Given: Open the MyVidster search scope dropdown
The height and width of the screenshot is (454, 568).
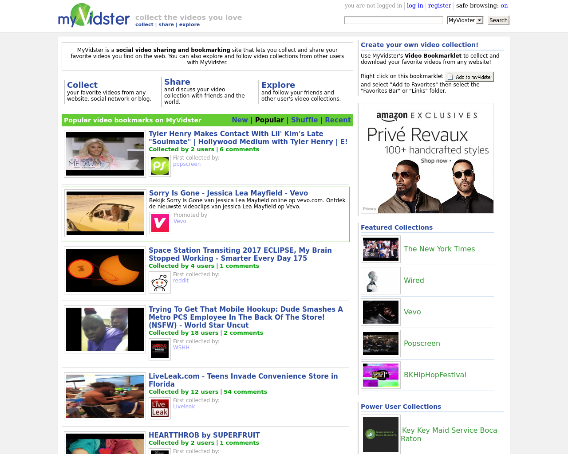Looking at the screenshot, I should 465,20.
